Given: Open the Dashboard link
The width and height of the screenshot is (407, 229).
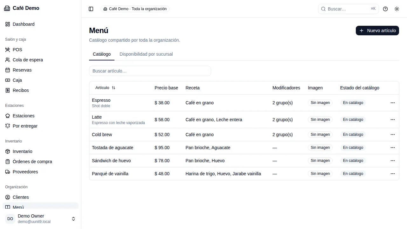Looking at the screenshot, I should click(x=40, y=24).
